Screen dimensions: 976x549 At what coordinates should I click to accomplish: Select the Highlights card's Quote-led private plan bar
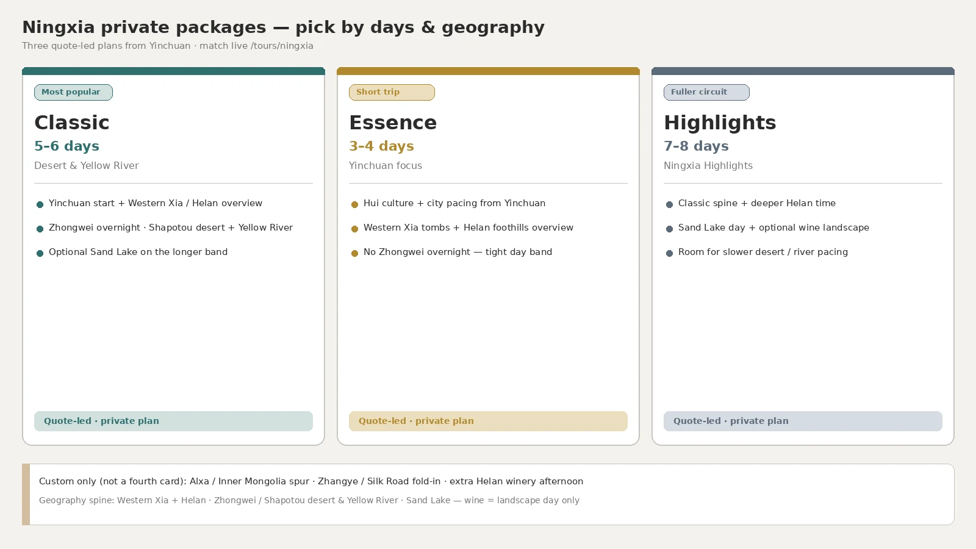803,421
